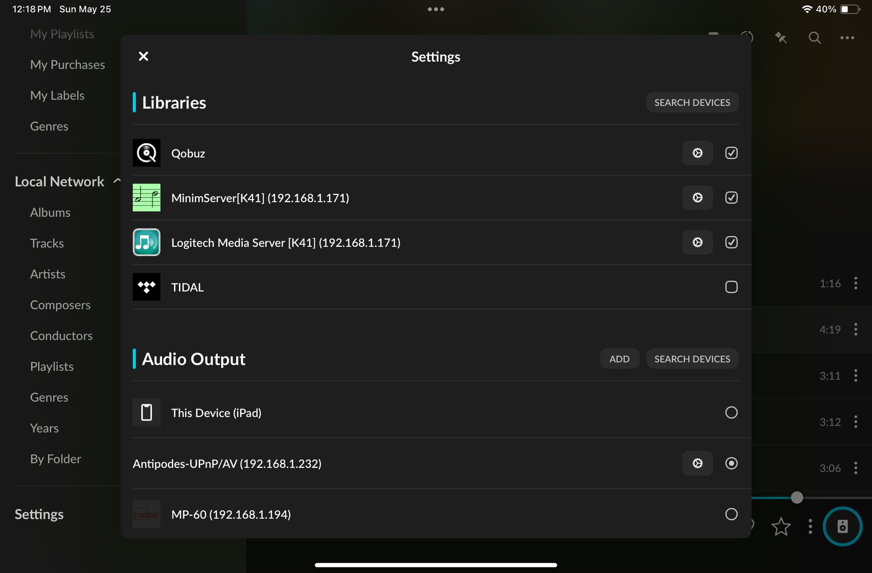The width and height of the screenshot is (872, 573).
Task: Open the top-right more options menu
Action: (847, 38)
